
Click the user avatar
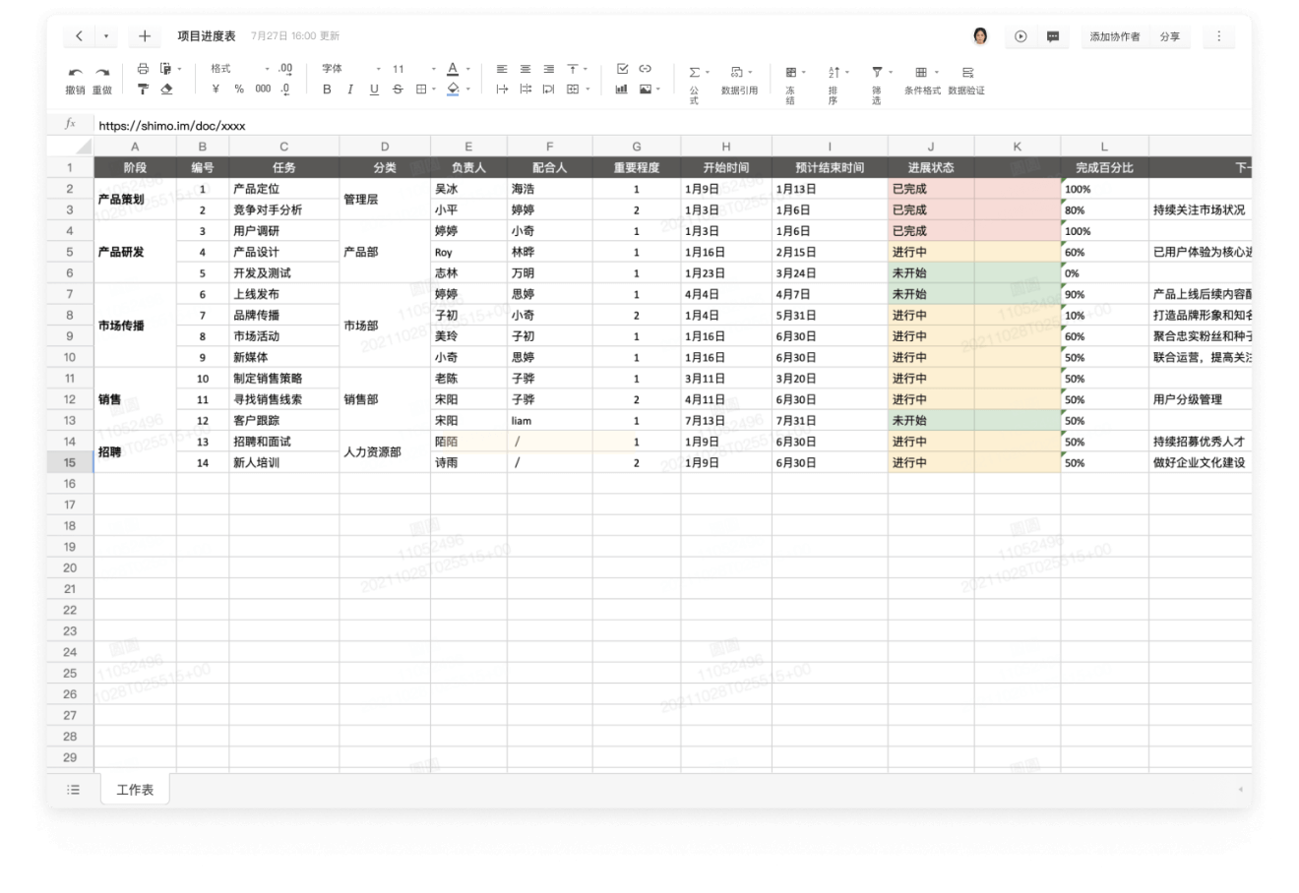980,36
